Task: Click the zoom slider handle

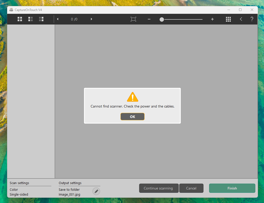Action: click(162, 19)
